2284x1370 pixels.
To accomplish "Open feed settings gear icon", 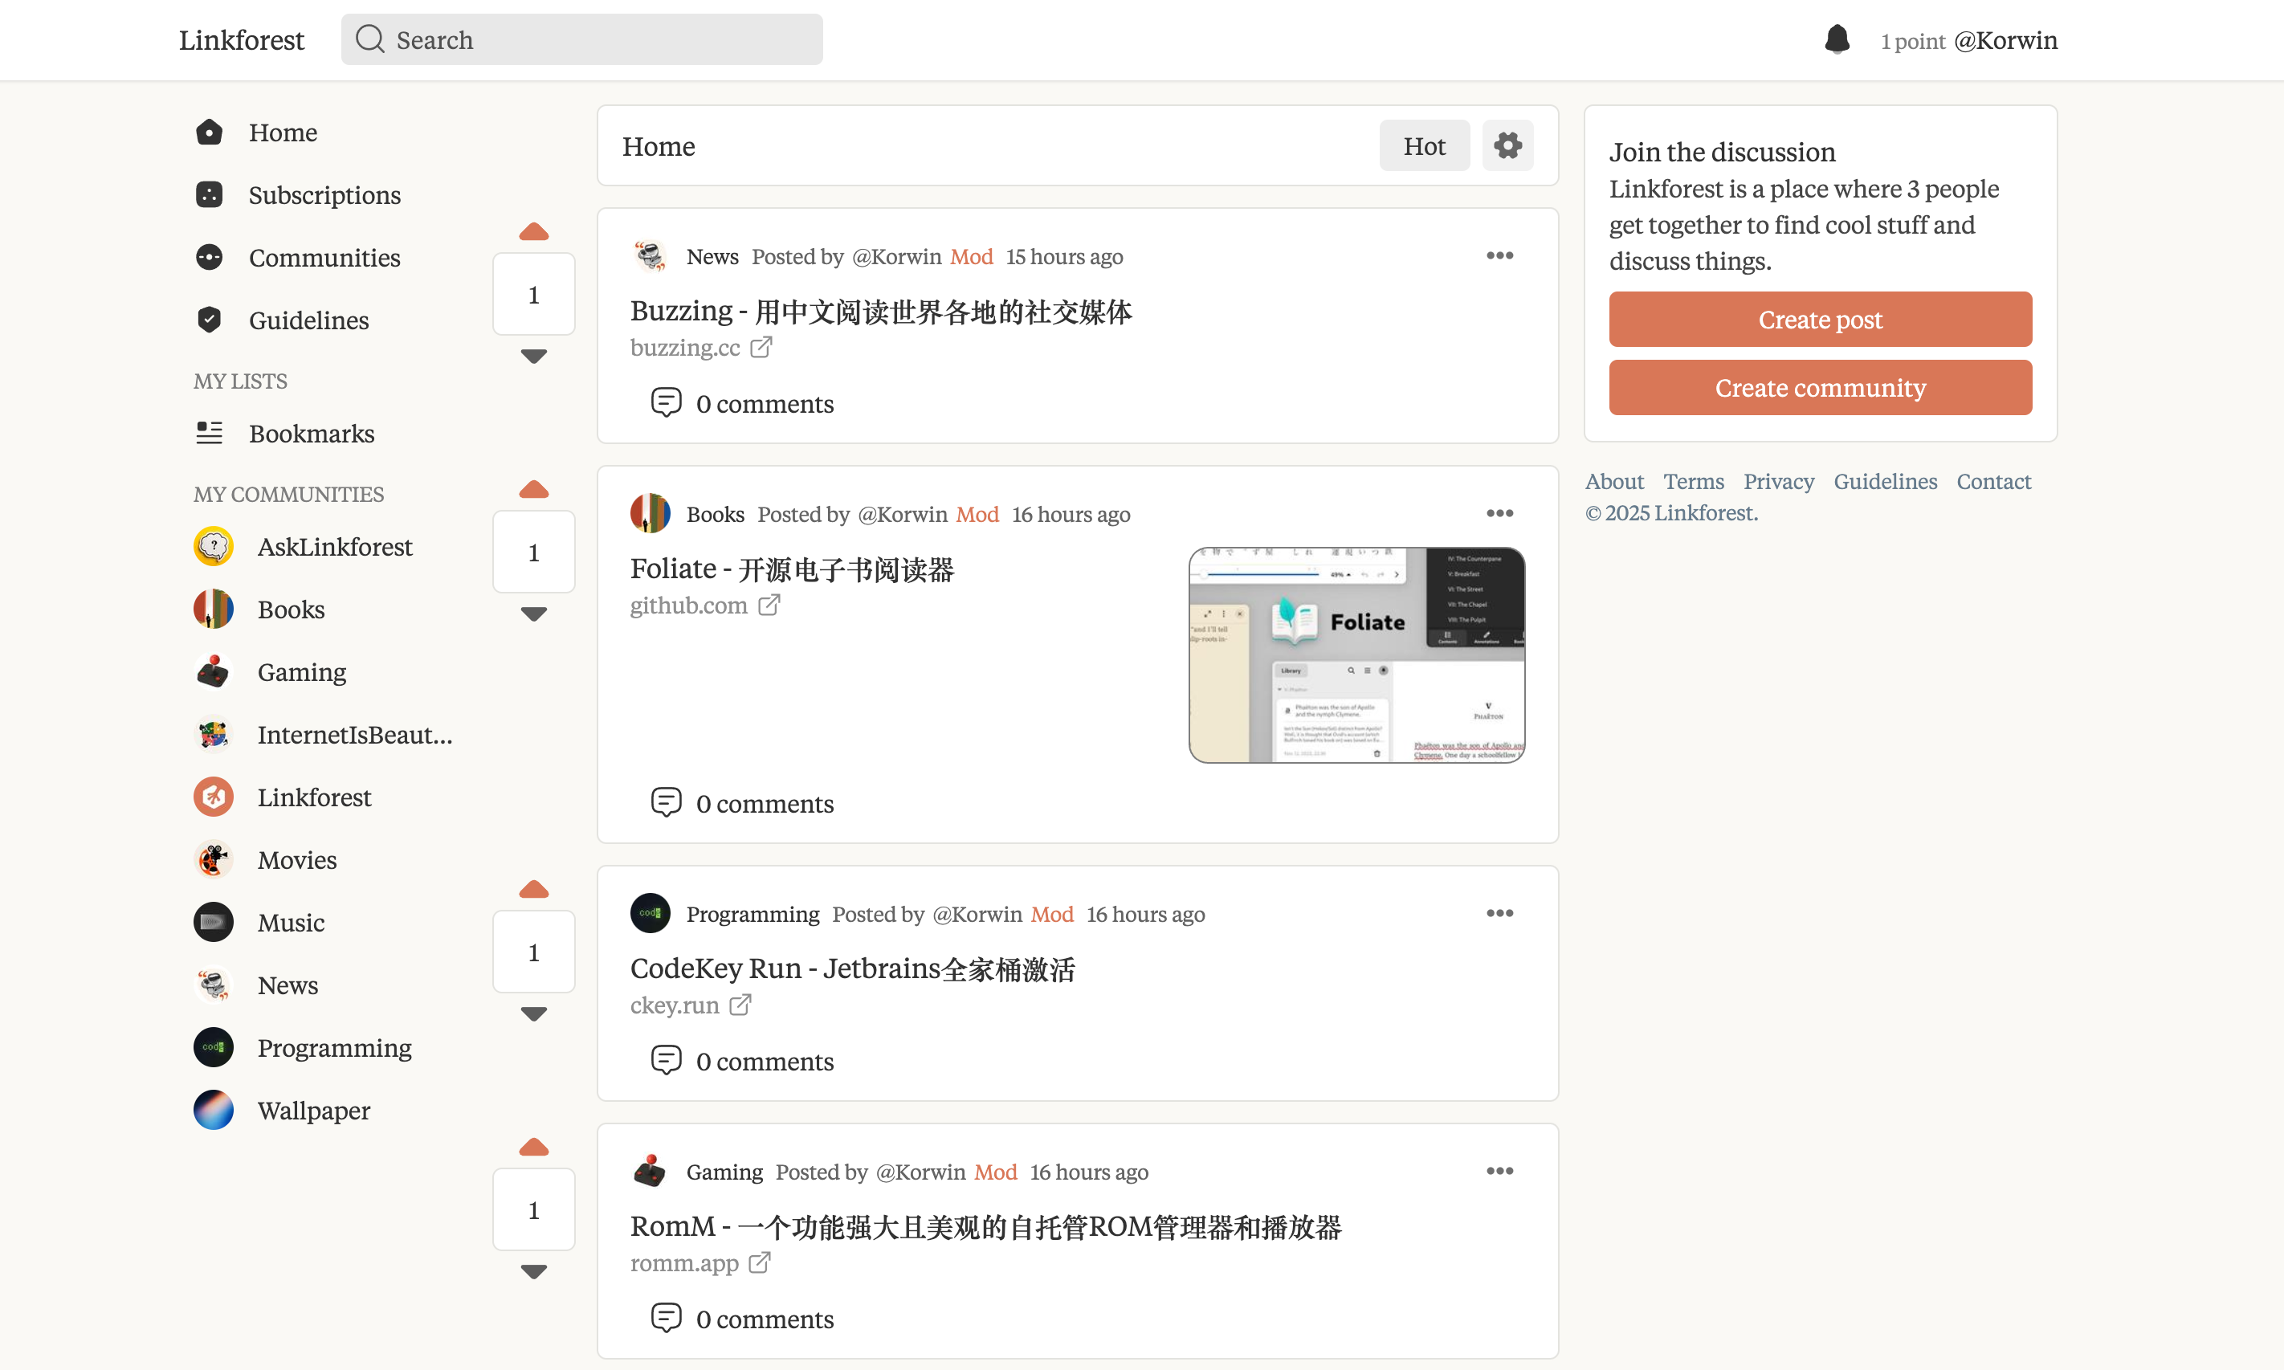I will click(x=1507, y=145).
